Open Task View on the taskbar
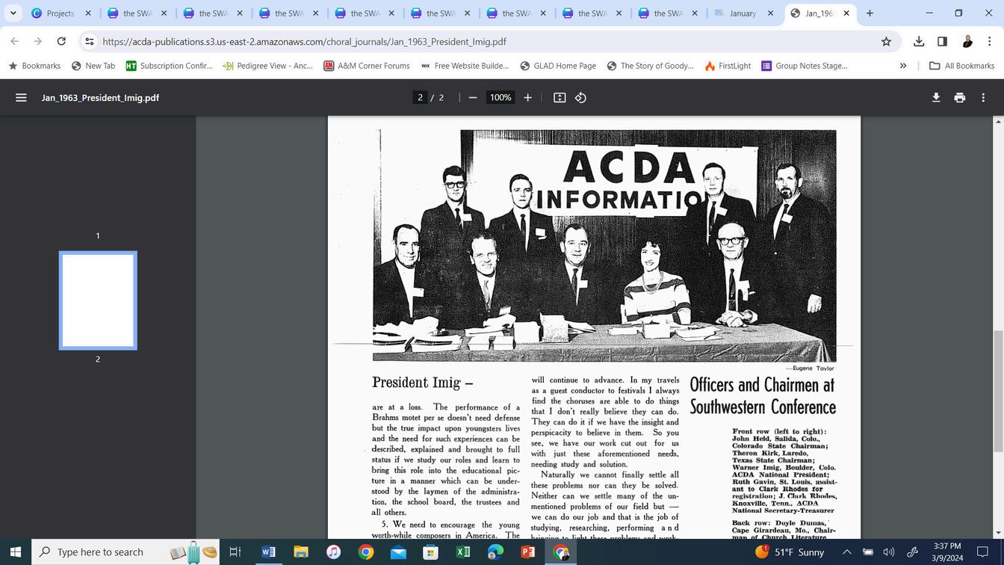Image resolution: width=1004 pixels, height=565 pixels. (235, 552)
